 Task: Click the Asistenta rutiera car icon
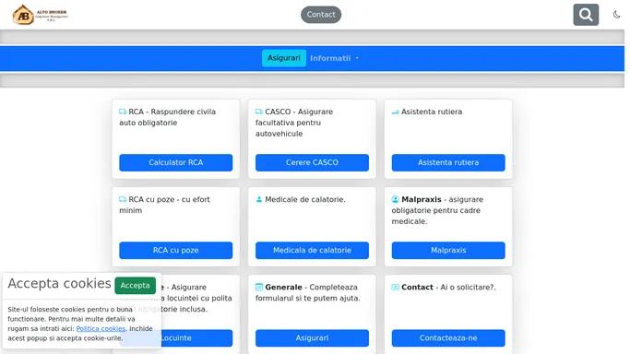click(x=396, y=112)
